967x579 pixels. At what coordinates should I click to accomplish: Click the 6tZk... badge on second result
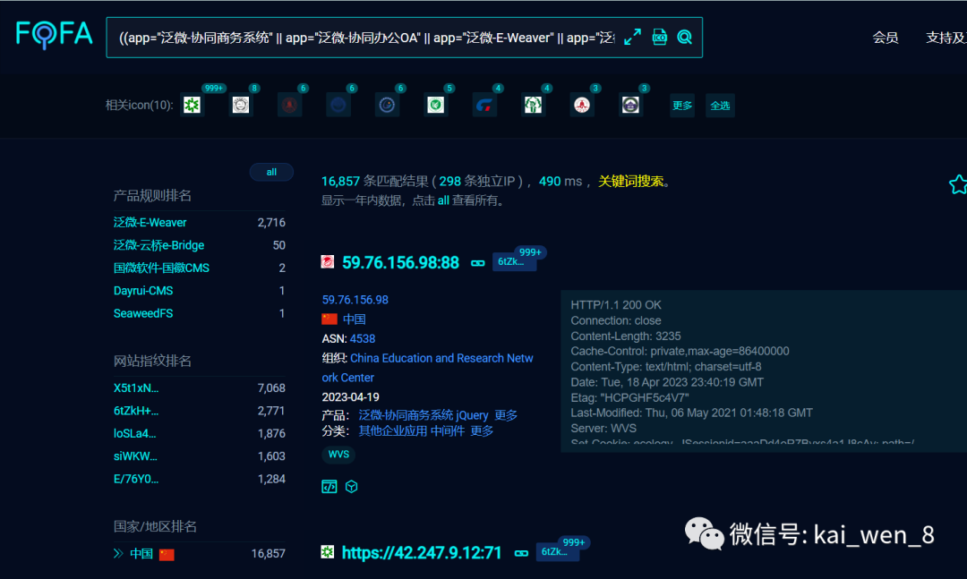tap(558, 551)
